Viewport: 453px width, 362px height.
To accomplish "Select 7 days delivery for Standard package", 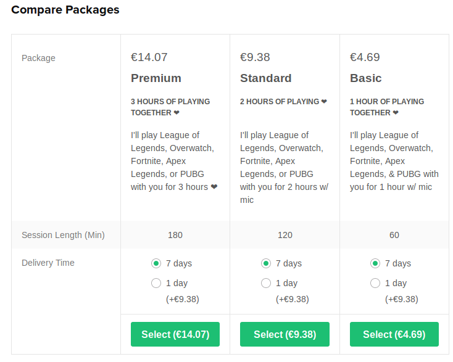I will coord(266,263).
